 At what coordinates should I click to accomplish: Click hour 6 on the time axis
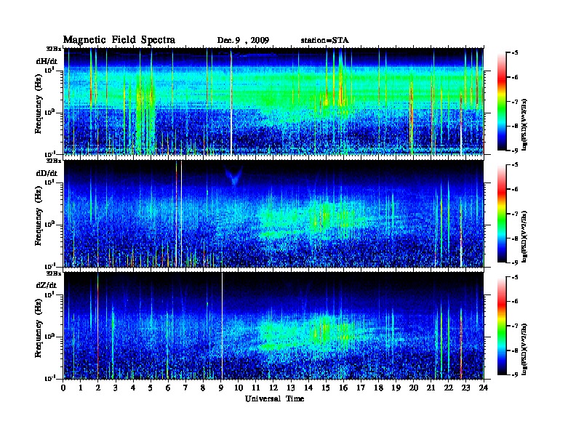pyautogui.click(x=169, y=388)
